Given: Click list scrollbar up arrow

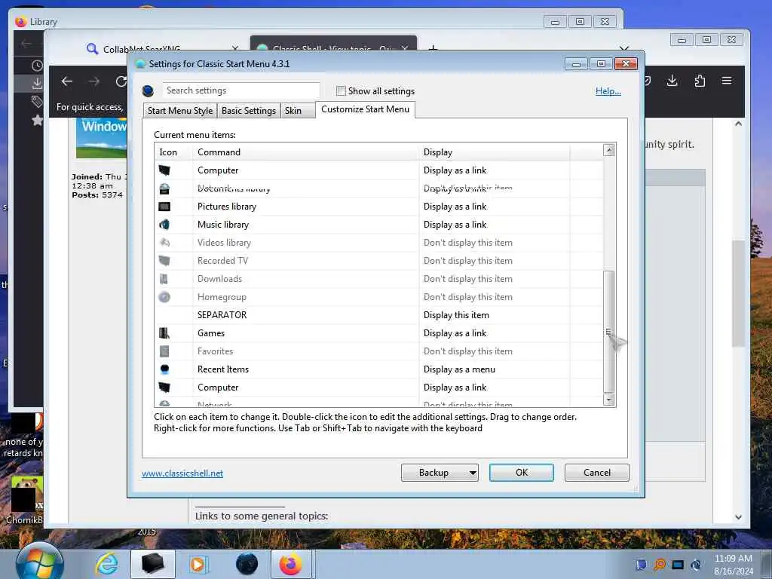Looking at the screenshot, I should (x=609, y=150).
